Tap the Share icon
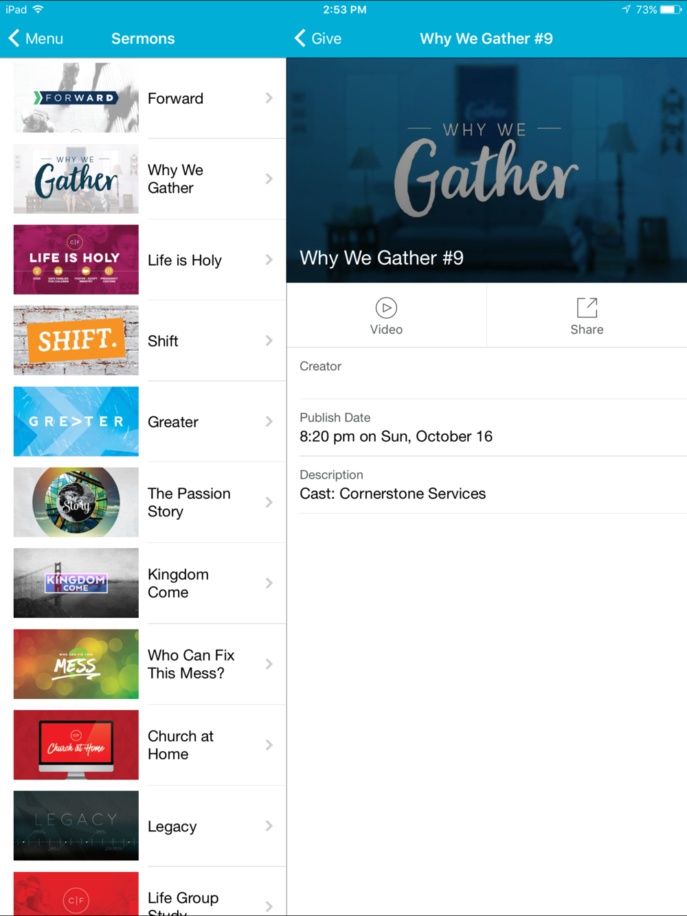687x916 pixels. click(587, 308)
